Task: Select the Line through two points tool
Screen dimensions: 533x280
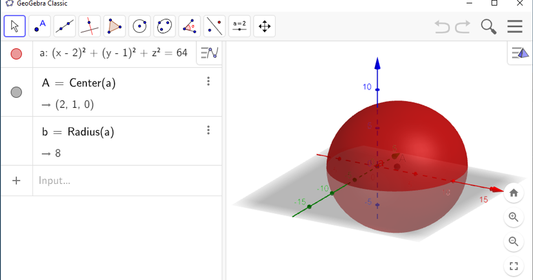Action: pos(64,26)
